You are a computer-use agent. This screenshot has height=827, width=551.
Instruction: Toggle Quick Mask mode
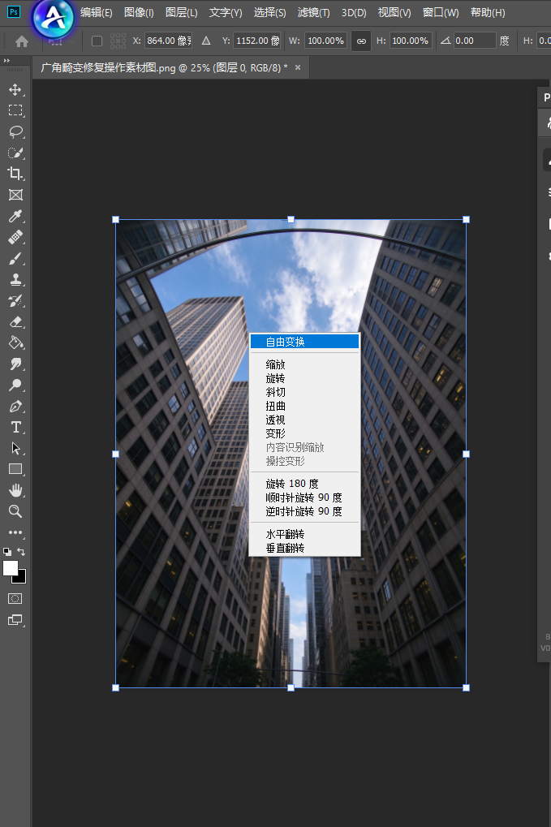click(15, 599)
